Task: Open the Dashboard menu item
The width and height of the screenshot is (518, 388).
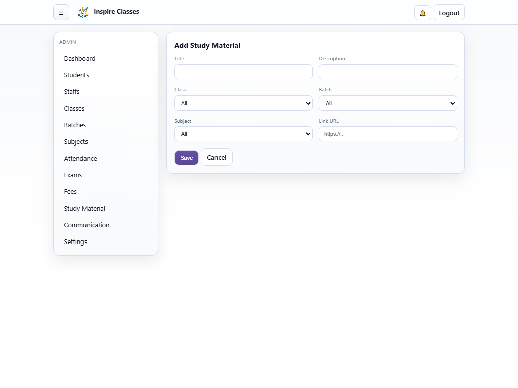Action: [x=79, y=59]
